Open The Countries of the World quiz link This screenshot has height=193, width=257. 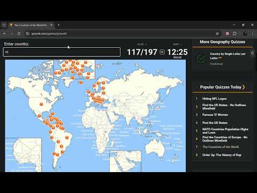click(x=221, y=147)
